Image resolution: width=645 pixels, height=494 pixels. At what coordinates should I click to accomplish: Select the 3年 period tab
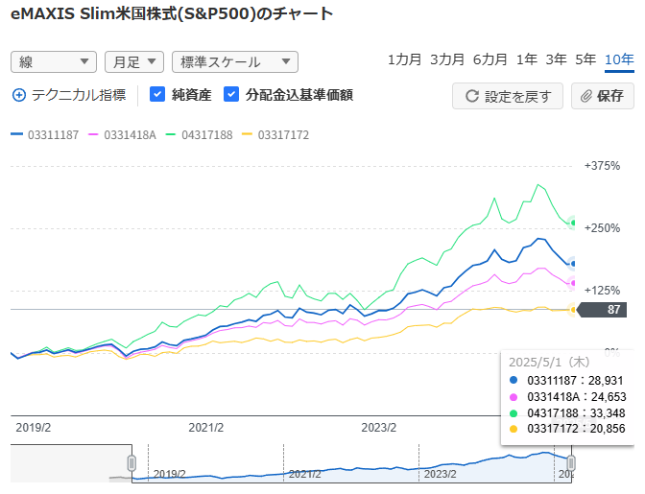click(x=556, y=59)
